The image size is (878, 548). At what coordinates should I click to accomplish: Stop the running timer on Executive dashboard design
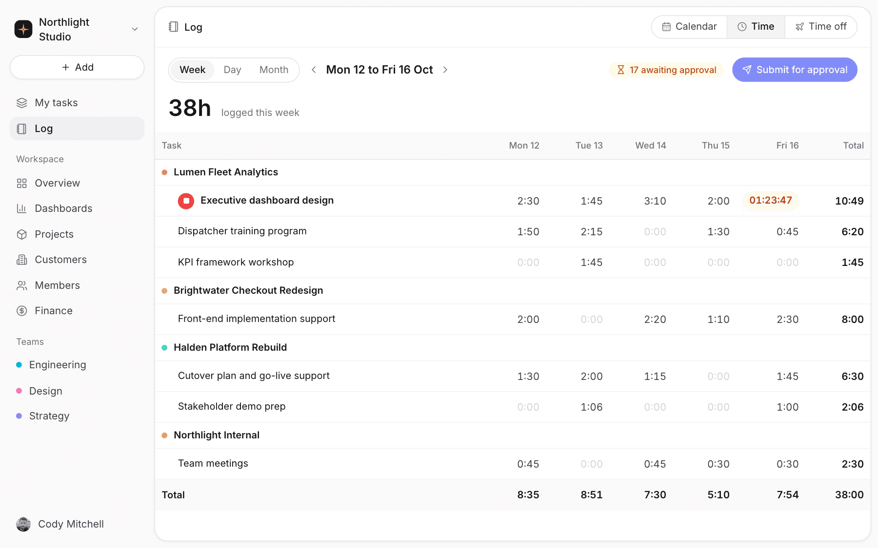[186, 201]
